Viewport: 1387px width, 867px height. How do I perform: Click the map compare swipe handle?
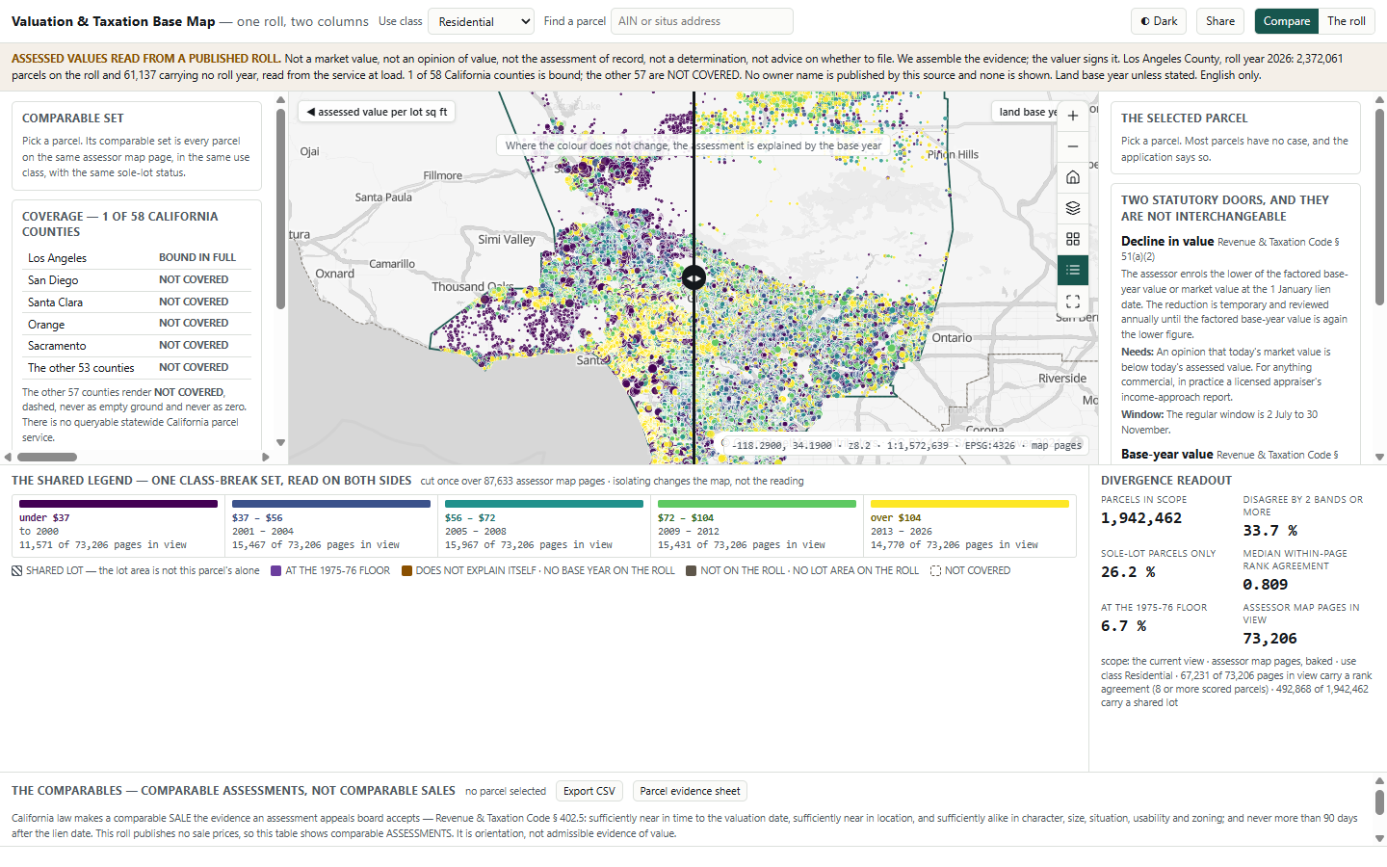(x=693, y=277)
